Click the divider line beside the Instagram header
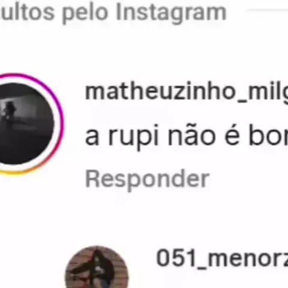The height and width of the screenshot is (288, 288). click(x=268, y=10)
